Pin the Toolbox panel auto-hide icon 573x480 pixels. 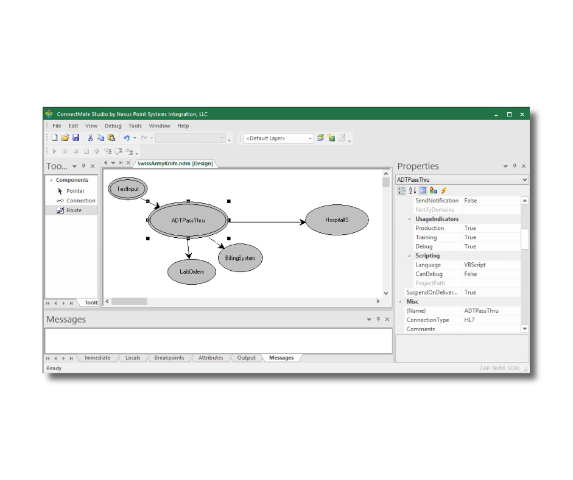[83, 167]
